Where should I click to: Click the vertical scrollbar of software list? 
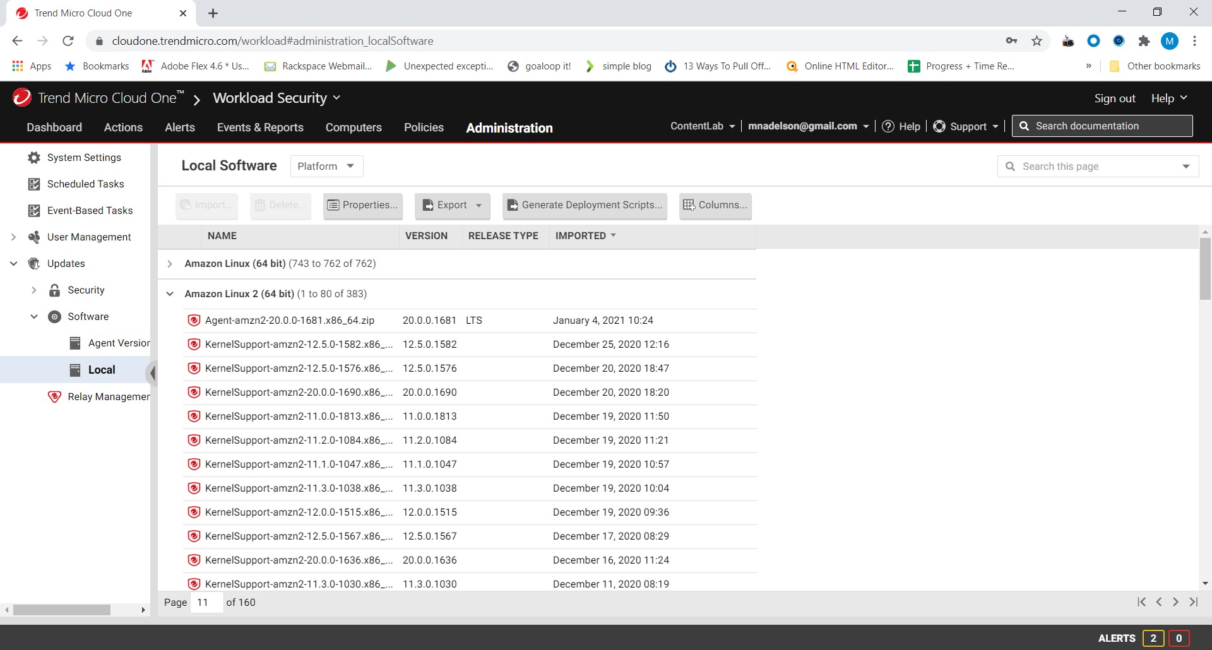(1205, 269)
